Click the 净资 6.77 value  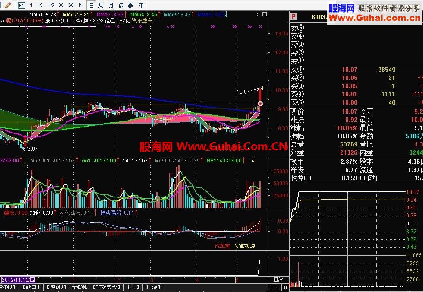351,170
